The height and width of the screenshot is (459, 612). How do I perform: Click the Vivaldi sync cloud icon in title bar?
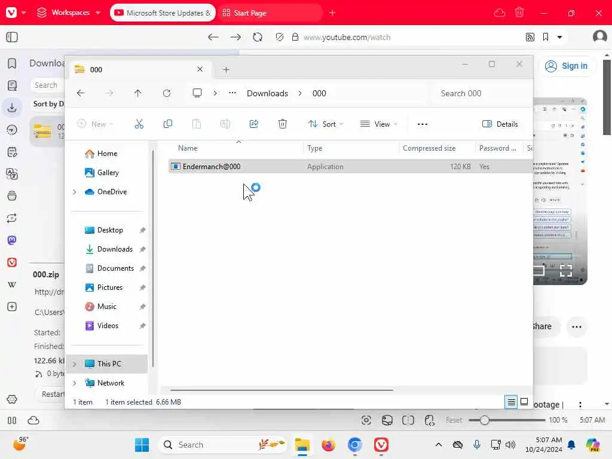[499, 13]
